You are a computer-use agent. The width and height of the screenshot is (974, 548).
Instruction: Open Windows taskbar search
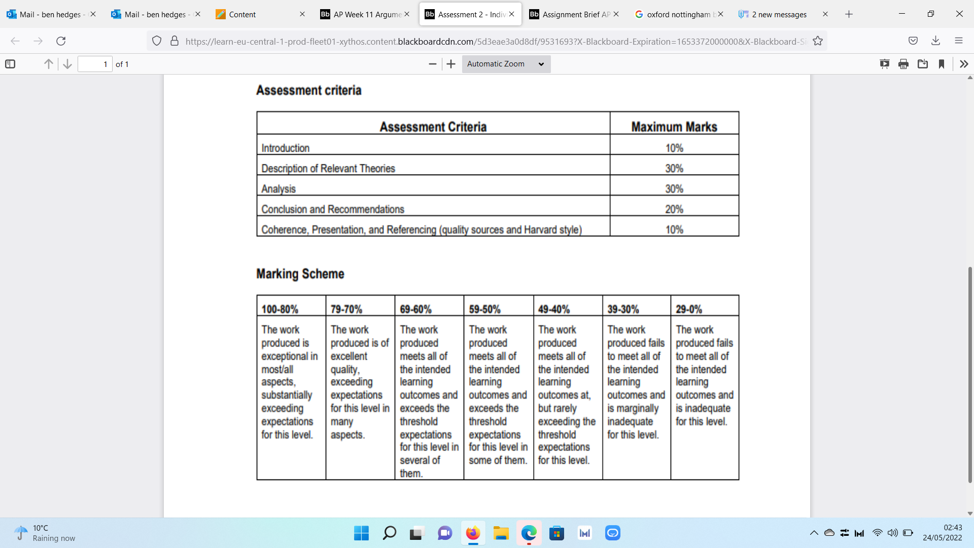point(389,533)
